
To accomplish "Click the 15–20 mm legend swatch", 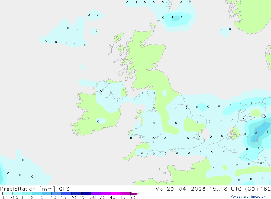I will pos(66,194).
